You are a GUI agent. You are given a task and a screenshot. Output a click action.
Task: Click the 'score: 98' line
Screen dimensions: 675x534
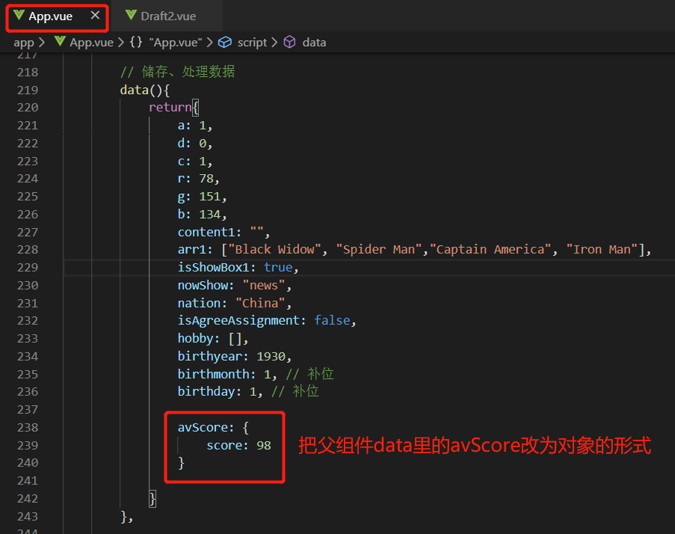(x=238, y=445)
